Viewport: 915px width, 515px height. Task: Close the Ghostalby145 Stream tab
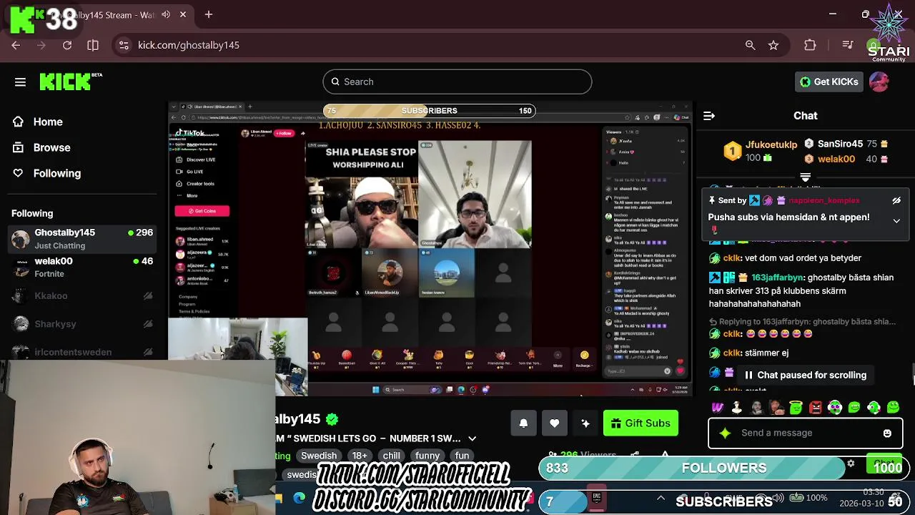click(183, 14)
